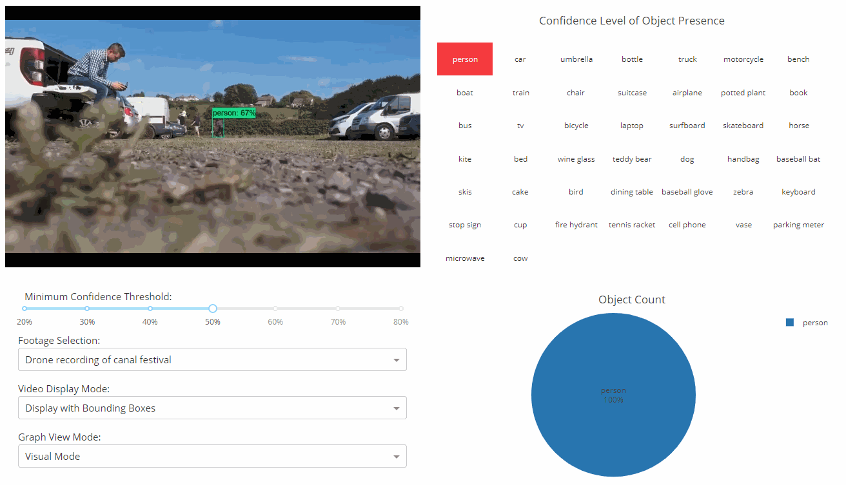Click the handbag heatmap cell
Screen dimensions: 846x485
pos(743,159)
